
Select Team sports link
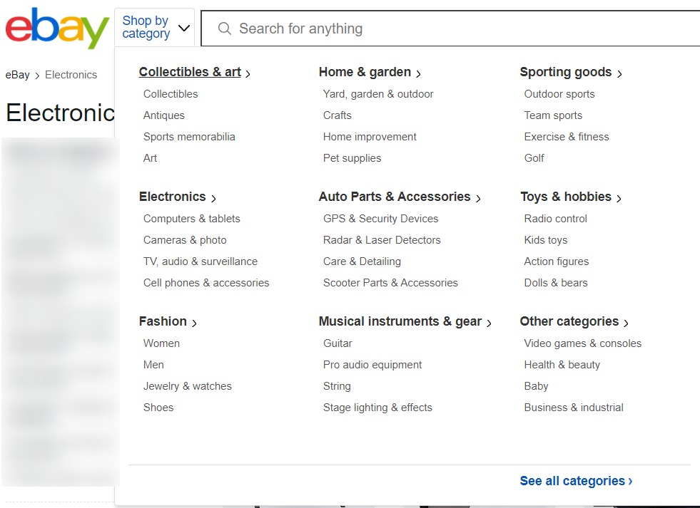pyautogui.click(x=553, y=115)
